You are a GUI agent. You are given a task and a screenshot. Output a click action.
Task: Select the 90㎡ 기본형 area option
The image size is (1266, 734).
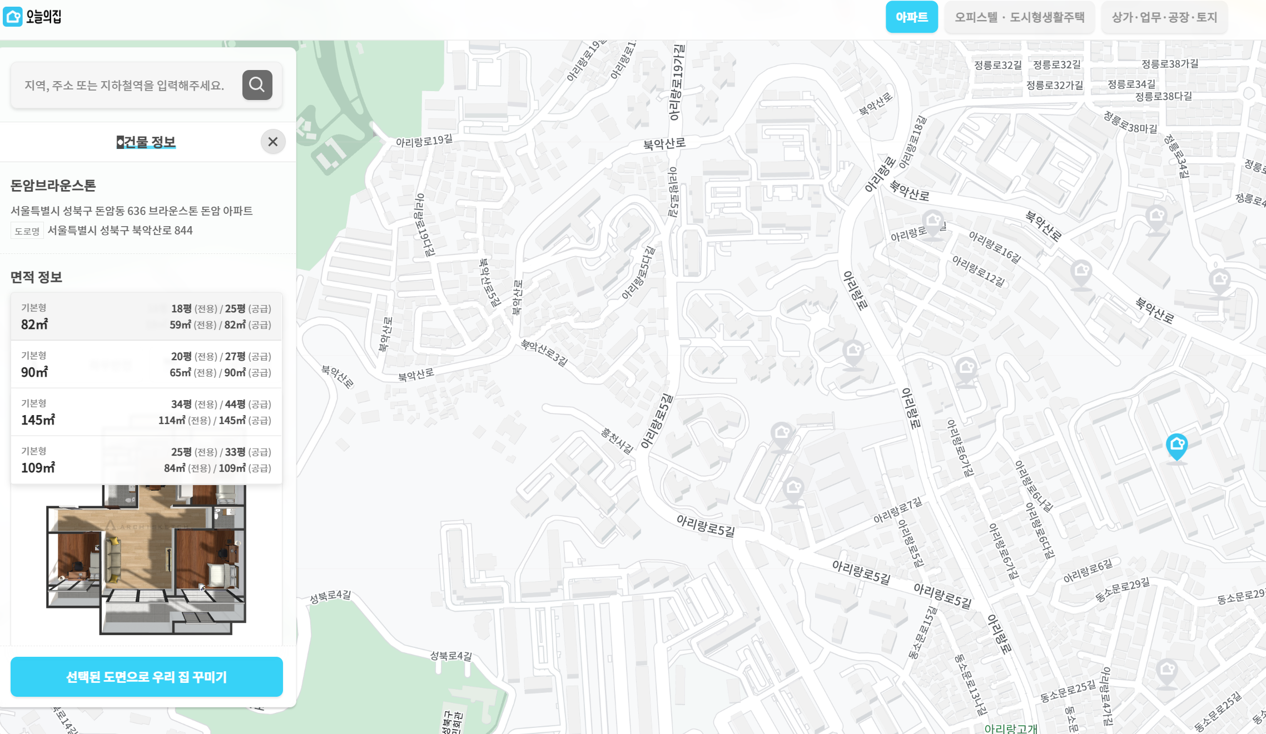(146, 364)
